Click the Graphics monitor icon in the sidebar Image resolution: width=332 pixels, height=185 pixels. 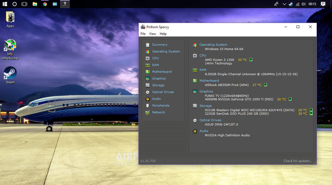pyautogui.click(x=148, y=78)
